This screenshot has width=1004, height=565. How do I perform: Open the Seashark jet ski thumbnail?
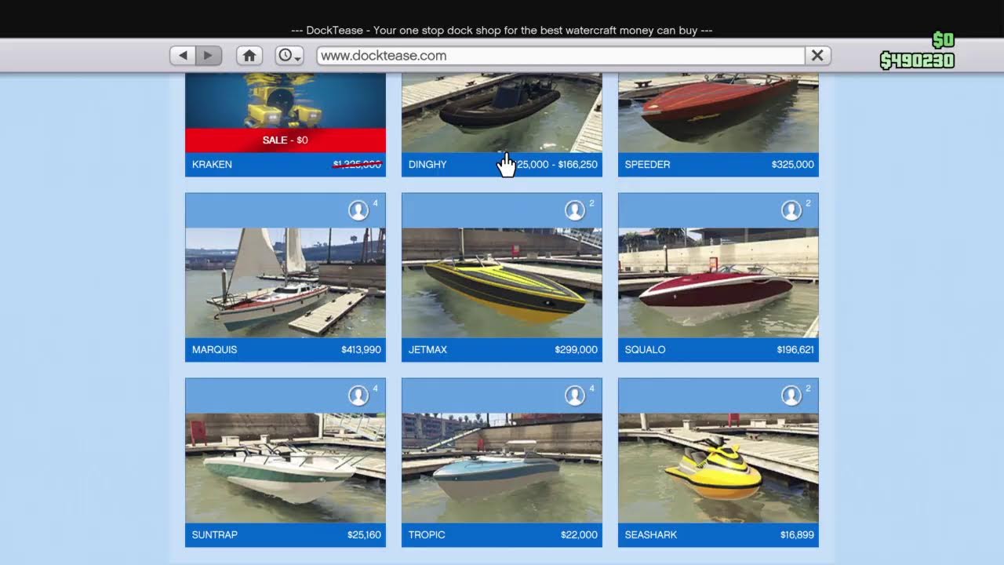coord(718,468)
